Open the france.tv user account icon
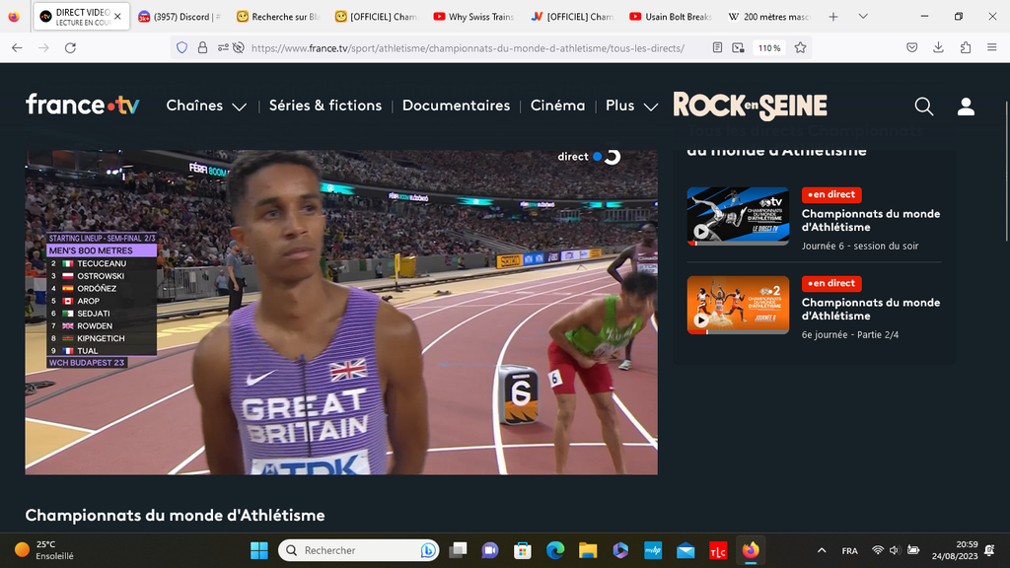 coord(966,106)
